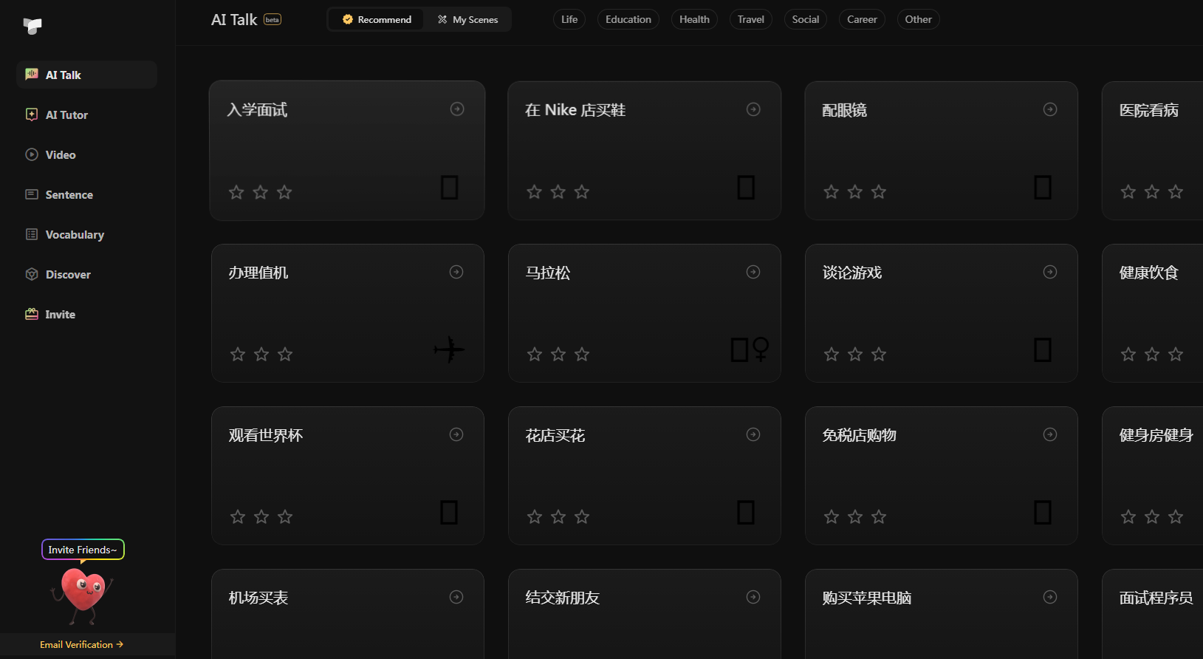Click arrow icon on 马拉松 card
Screen dimensions: 1203x659
tap(753, 272)
